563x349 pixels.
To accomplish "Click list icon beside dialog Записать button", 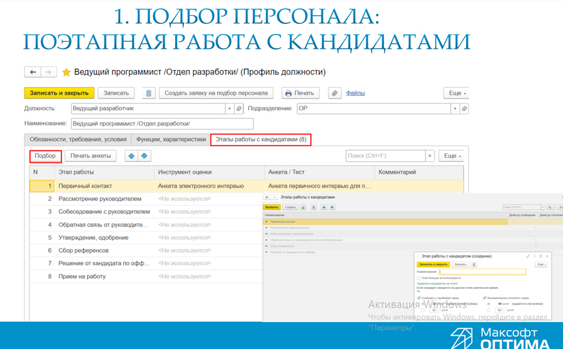I will [474, 265].
